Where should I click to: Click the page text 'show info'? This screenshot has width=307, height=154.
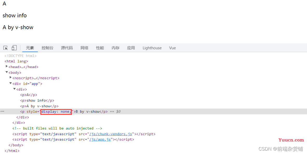pyautogui.click(x=15, y=15)
